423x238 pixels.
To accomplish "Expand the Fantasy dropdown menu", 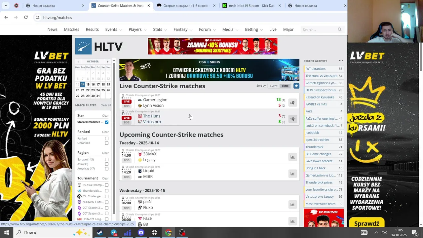I will click(183, 29).
